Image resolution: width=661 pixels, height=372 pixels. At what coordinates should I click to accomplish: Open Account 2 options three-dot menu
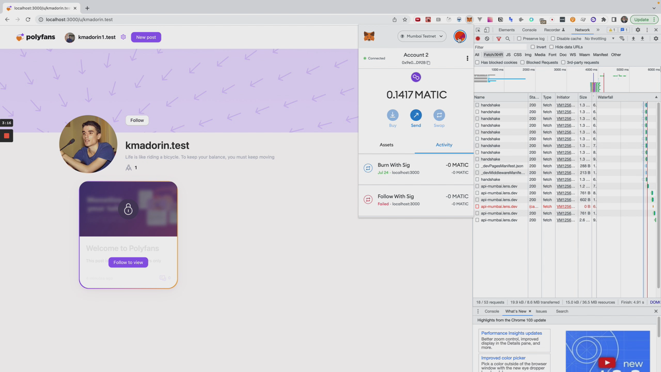(467, 58)
